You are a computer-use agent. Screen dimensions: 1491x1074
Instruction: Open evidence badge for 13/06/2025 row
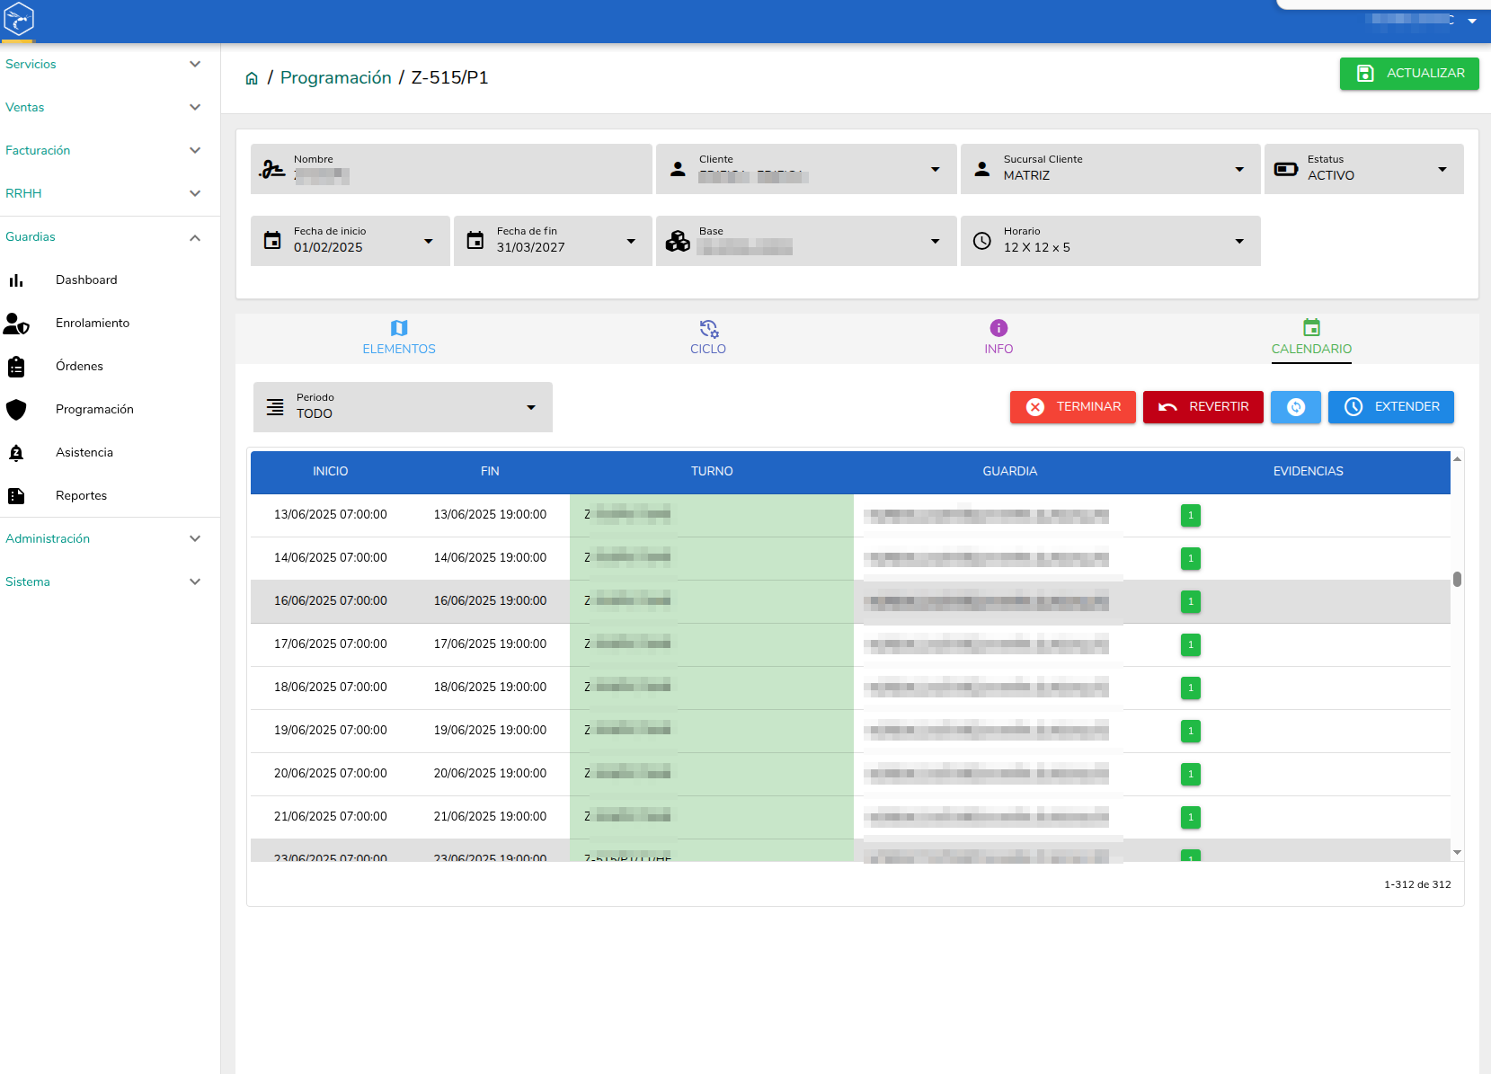click(x=1191, y=515)
